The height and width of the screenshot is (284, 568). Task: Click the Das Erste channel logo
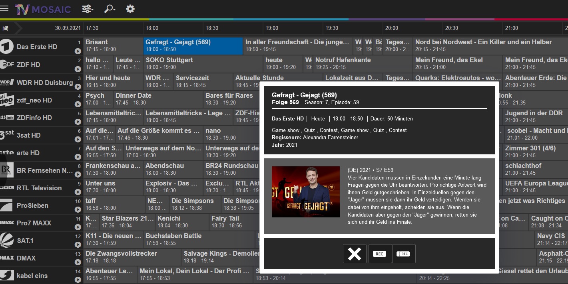tap(7, 47)
